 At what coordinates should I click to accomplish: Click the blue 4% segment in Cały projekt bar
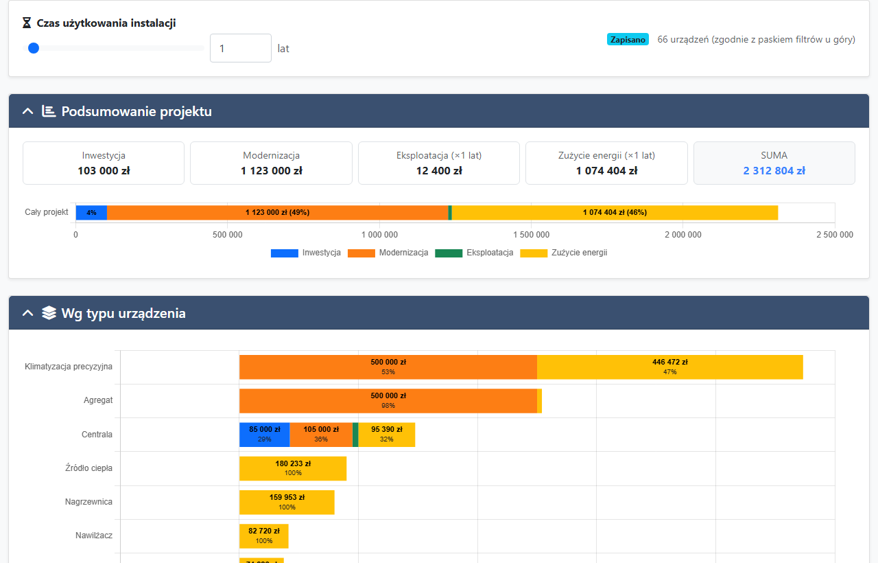[91, 213]
